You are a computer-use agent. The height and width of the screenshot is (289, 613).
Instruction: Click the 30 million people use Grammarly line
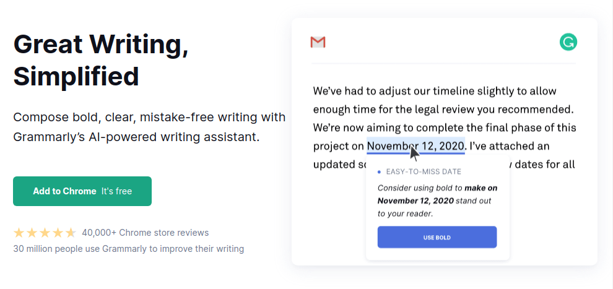point(129,249)
